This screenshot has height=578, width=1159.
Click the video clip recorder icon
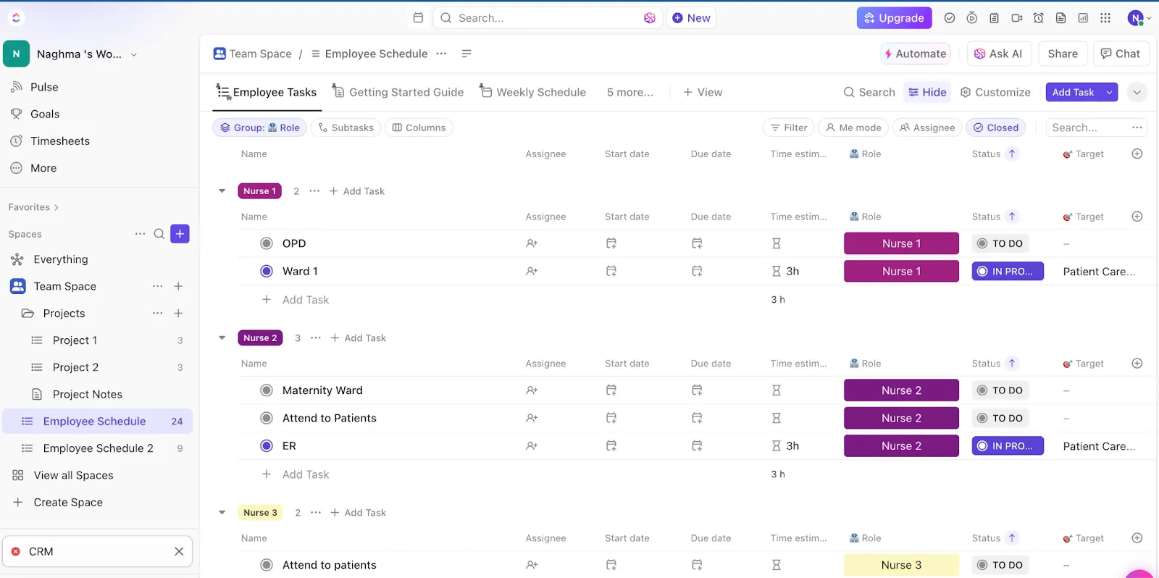tap(1017, 18)
